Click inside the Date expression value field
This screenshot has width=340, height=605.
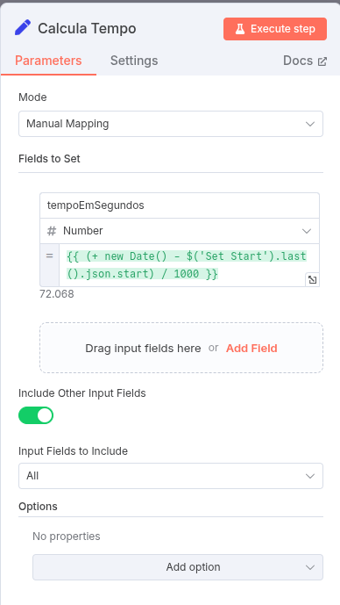(187, 265)
